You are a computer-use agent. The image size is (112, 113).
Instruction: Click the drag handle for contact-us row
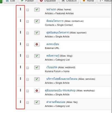(x=20, y=21)
